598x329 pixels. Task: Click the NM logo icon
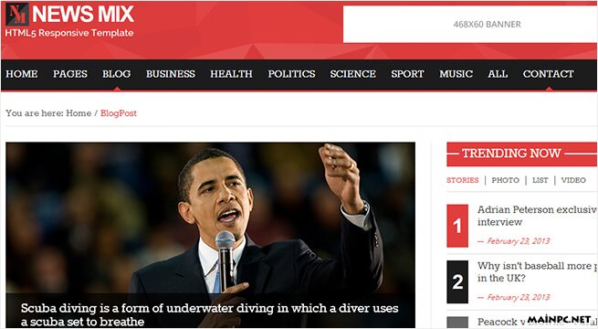(x=17, y=15)
